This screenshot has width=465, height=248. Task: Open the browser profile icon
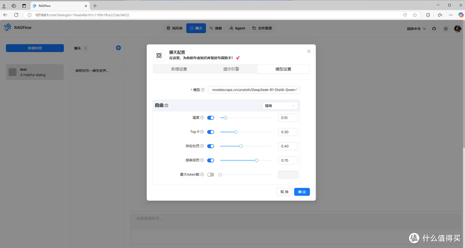(4, 6)
